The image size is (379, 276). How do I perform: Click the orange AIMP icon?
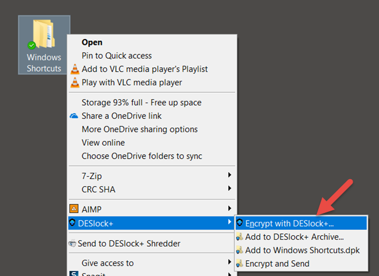click(x=74, y=209)
